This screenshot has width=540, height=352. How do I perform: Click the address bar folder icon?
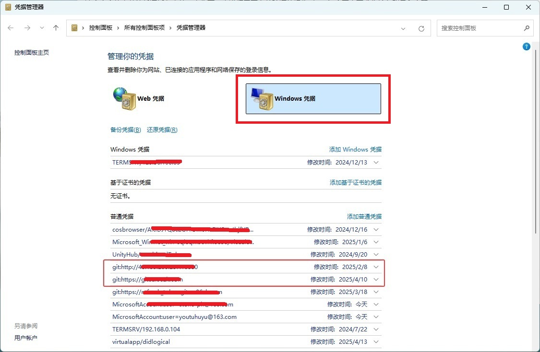(x=74, y=28)
